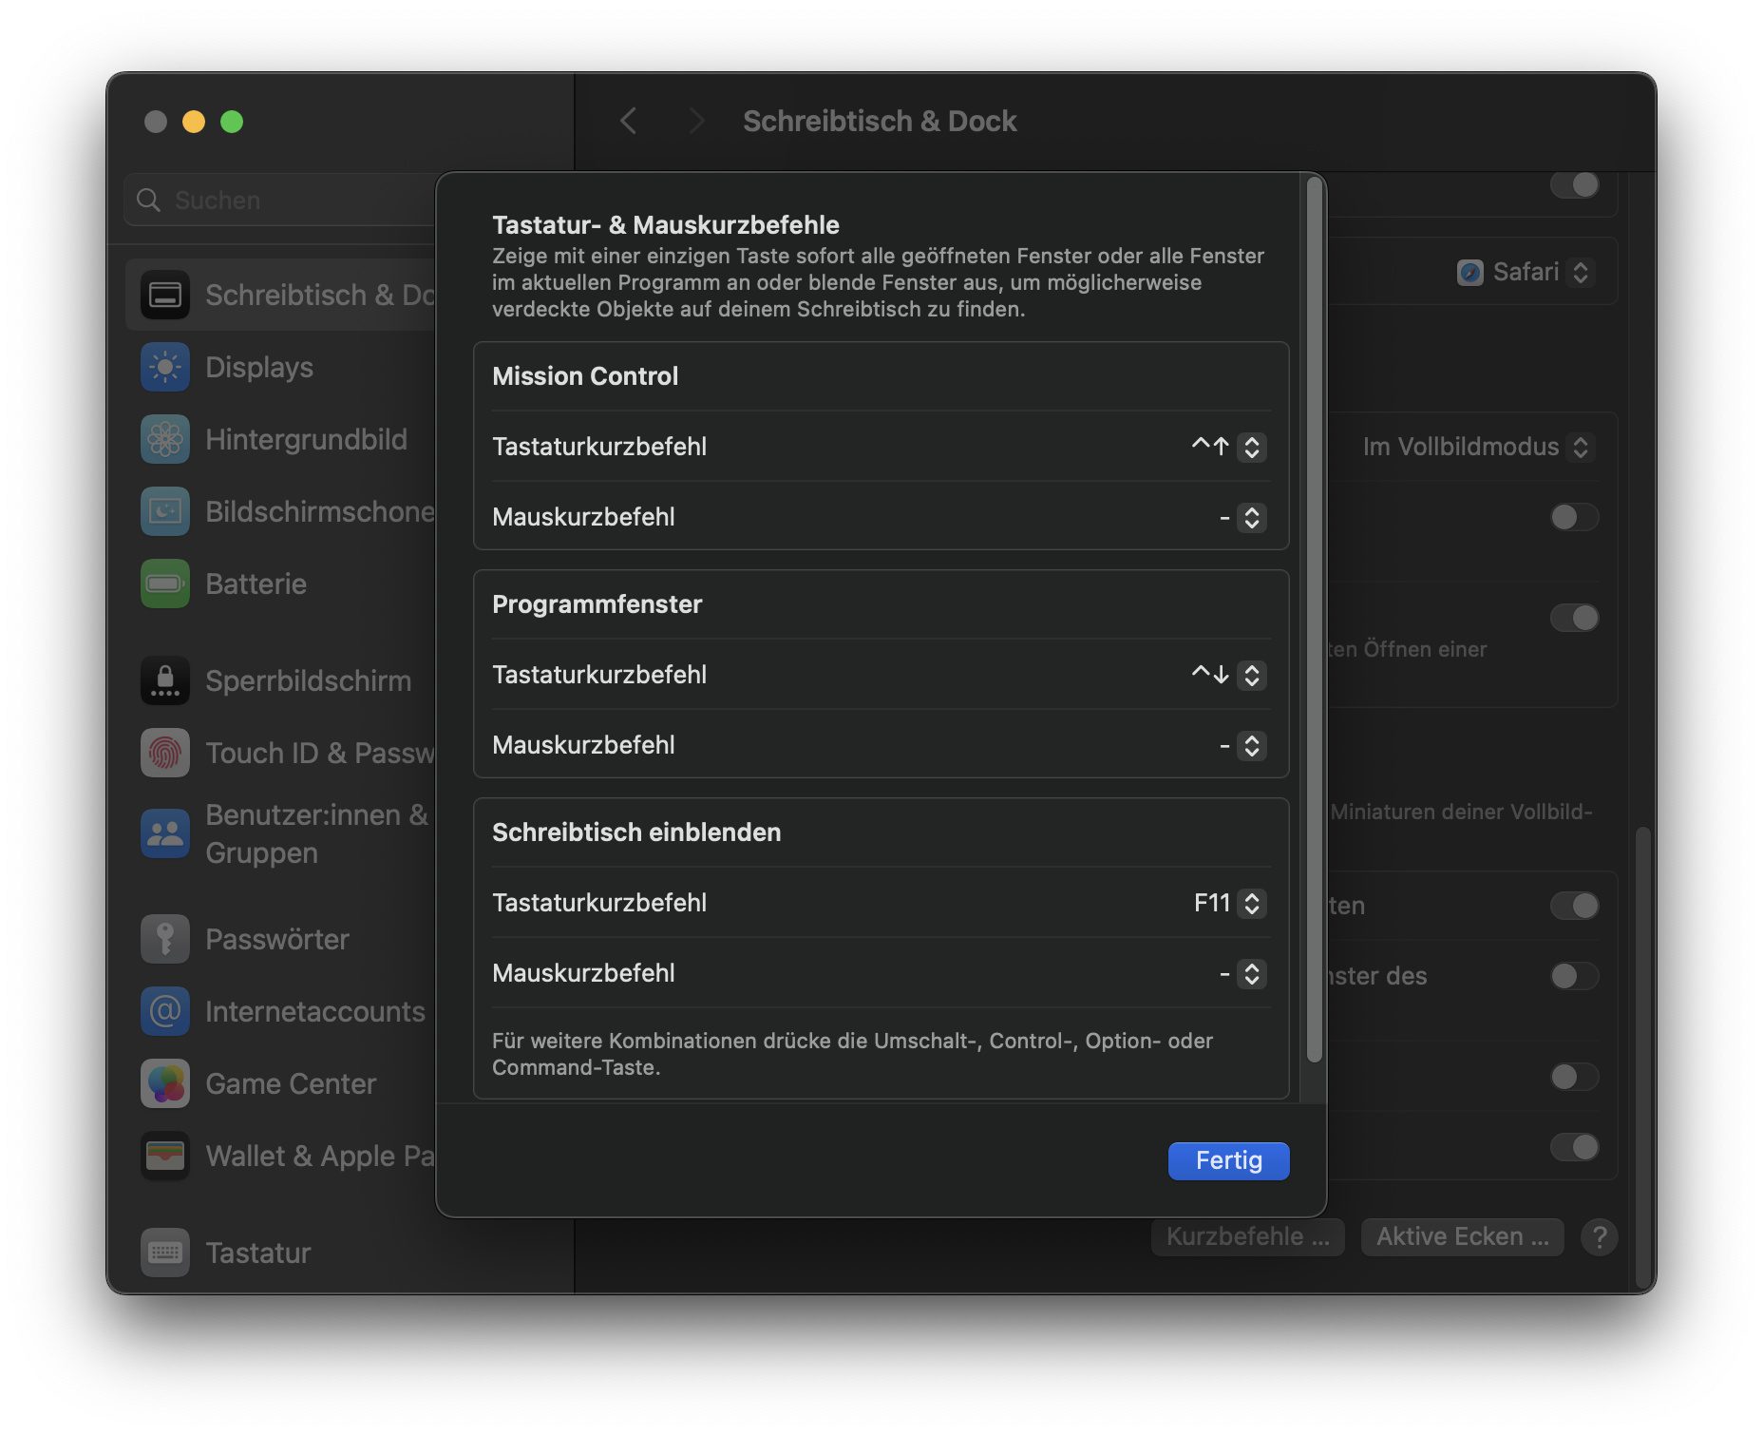Viewport: 1763px width, 1435px height.
Task: Open Sperrbildschirm via its lock icon
Action: click(x=165, y=681)
